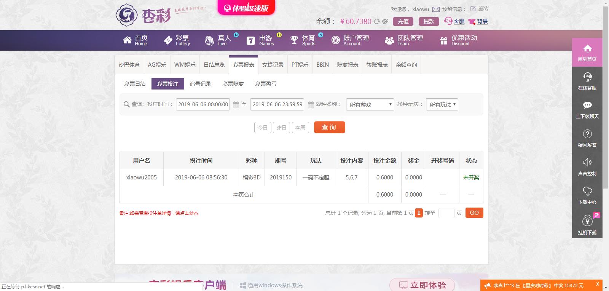Screen dimensions: 609x291
Task: Switch to the 账变报表 tab
Action: point(348,65)
